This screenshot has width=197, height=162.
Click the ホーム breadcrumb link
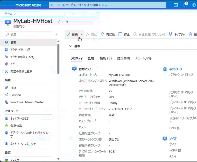[x=9, y=13]
